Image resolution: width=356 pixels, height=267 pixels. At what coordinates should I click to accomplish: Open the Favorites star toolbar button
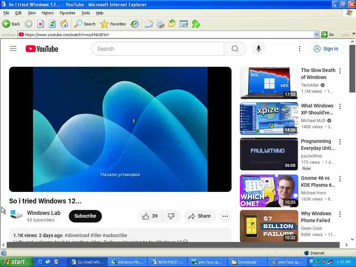coord(113,24)
